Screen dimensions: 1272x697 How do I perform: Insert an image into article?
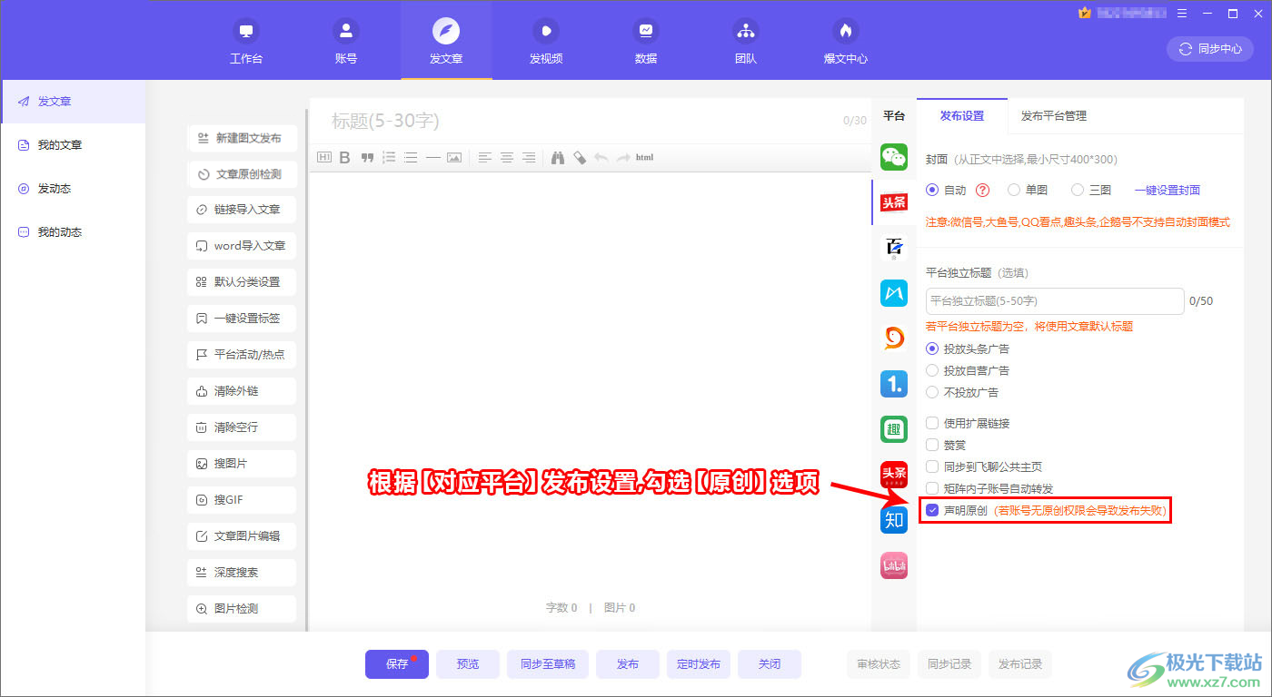(x=453, y=157)
